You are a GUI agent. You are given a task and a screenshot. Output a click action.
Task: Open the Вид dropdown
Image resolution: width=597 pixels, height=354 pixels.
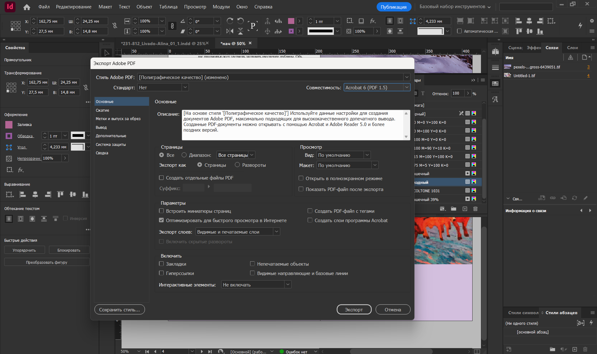coord(344,155)
